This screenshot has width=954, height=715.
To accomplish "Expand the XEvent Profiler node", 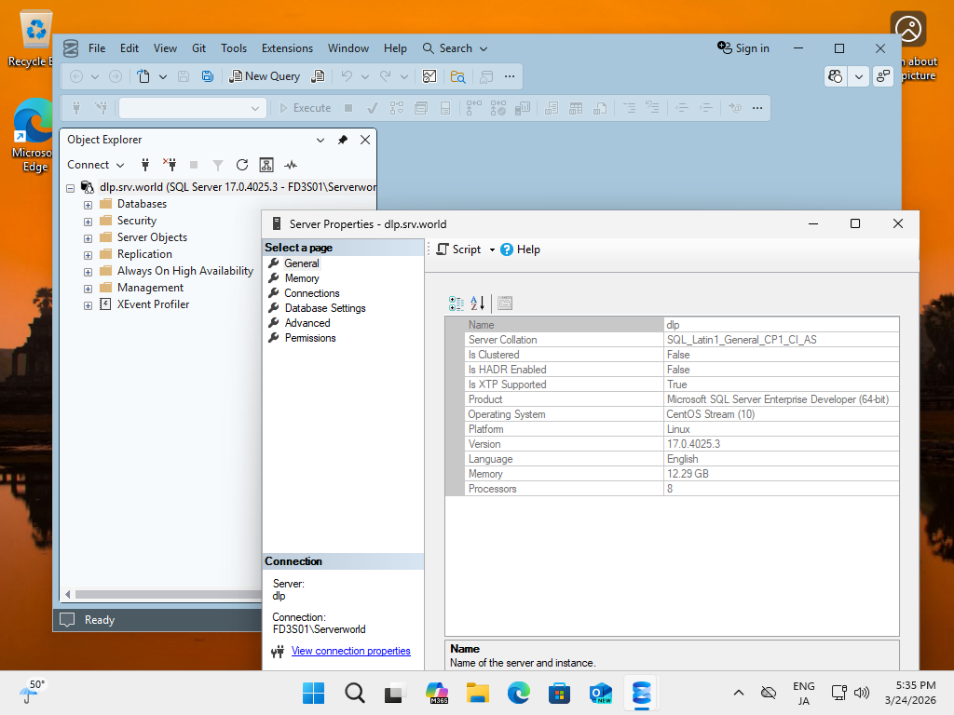I will coord(88,305).
